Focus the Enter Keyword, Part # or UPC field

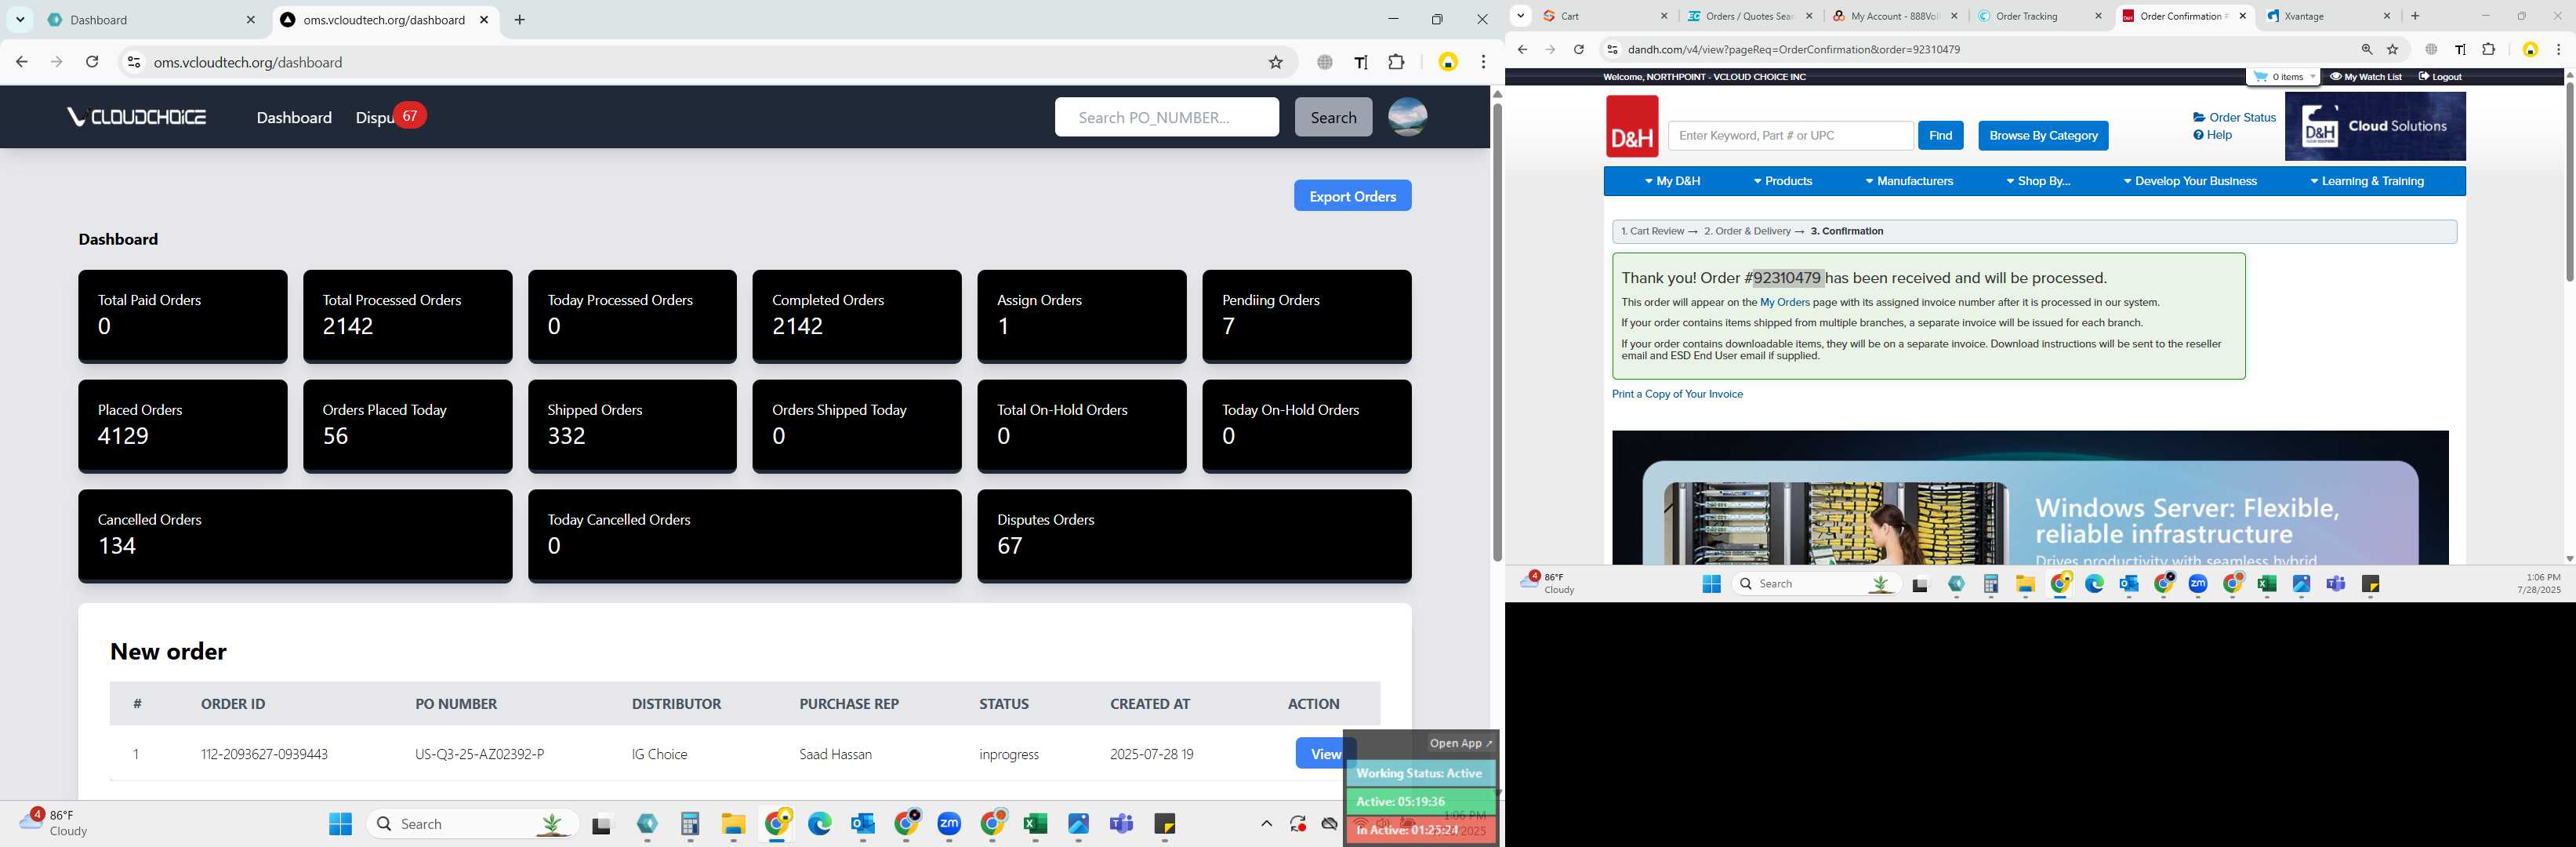(1790, 135)
